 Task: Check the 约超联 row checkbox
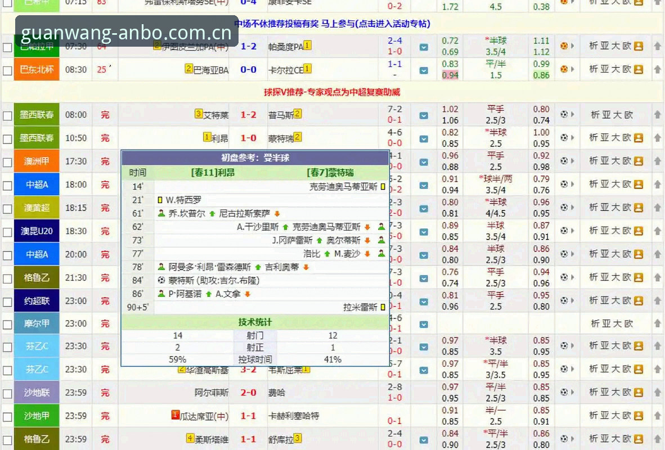click(x=7, y=302)
